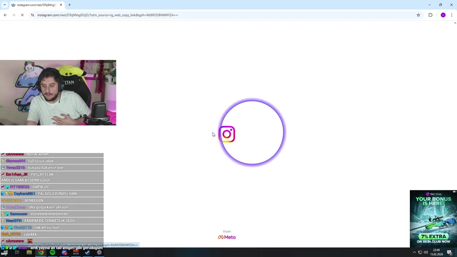The height and width of the screenshot is (257, 457).
Task: Open the purple circular app on taskbar
Action: pyautogui.click(x=99, y=252)
